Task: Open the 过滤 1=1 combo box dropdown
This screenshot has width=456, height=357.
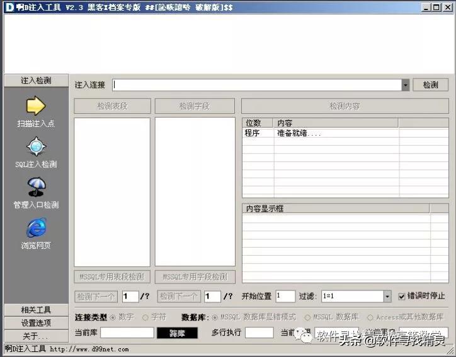Action: pos(387,296)
